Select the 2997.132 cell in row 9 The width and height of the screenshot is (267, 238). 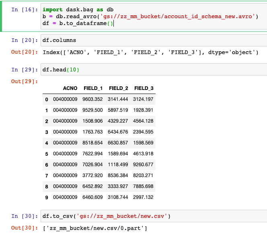click(x=144, y=197)
